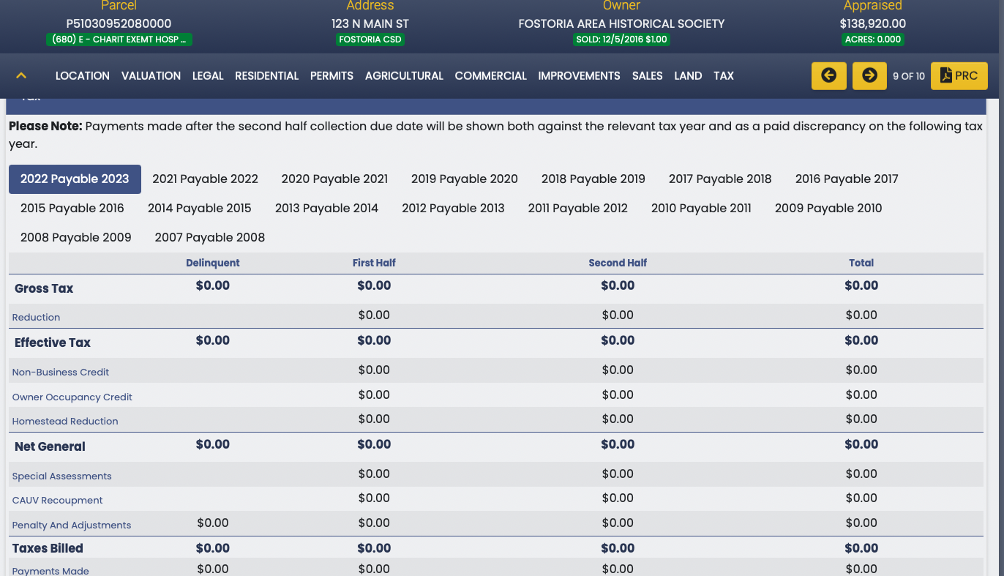Open the Agricultural section
This screenshot has width=1004, height=576.
coord(404,76)
